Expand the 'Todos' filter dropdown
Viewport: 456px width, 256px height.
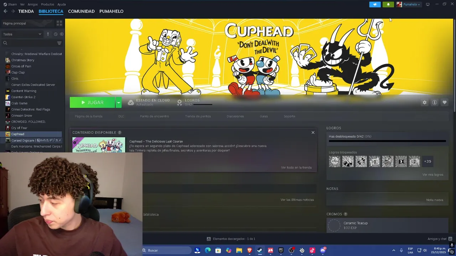[x=22, y=34]
